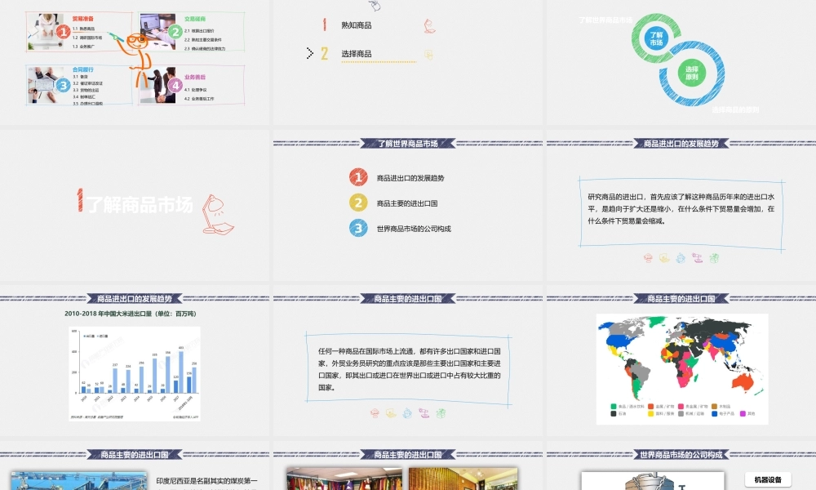The width and height of the screenshot is (816, 490).
Task: Click the 机器设备 label button
Action: coord(769,479)
